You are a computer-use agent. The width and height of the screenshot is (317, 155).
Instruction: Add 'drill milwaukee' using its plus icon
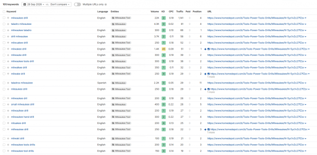(x=8, y=37)
